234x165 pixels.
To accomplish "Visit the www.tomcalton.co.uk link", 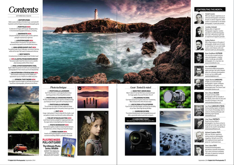I will tap(211, 155).
